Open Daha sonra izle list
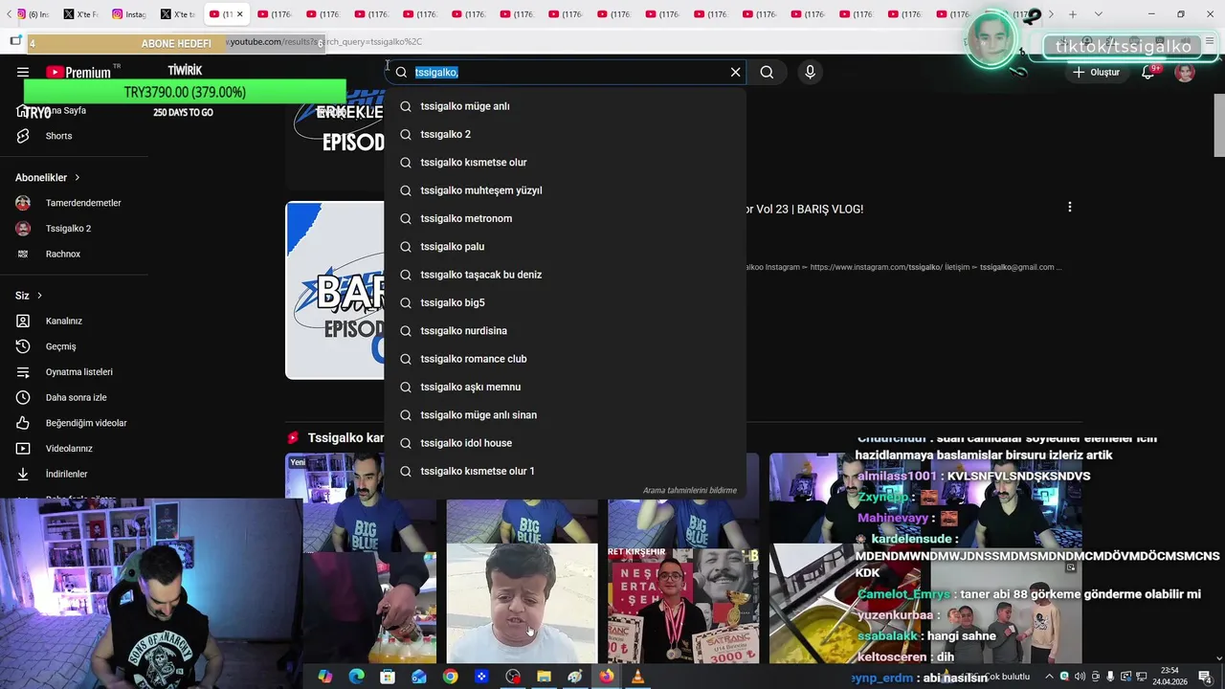Screen dimensions: 1225x689 (75, 397)
